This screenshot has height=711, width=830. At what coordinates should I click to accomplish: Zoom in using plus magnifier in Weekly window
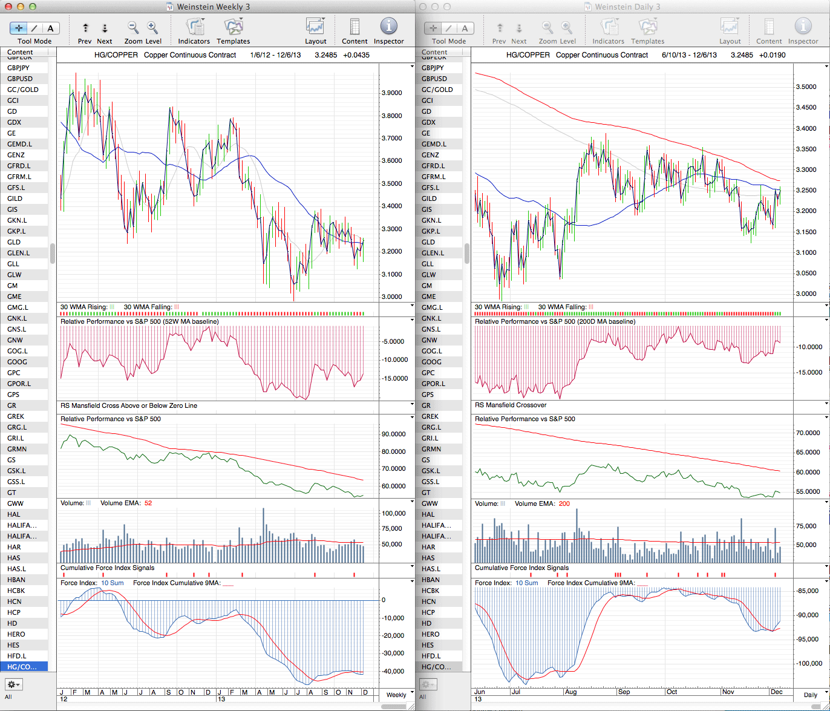coord(152,27)
